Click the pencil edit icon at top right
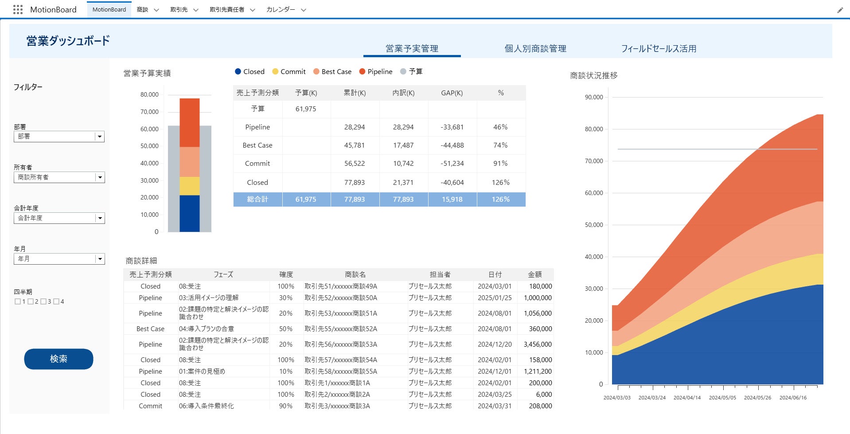 (x=840, y=10)
